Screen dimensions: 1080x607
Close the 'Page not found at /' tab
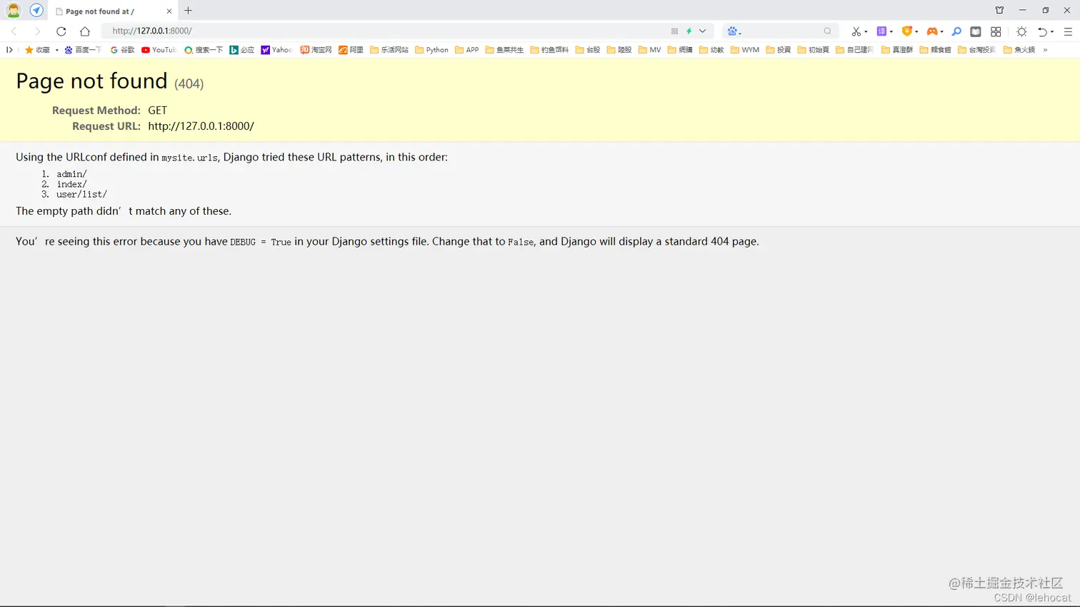click(169, 11)
